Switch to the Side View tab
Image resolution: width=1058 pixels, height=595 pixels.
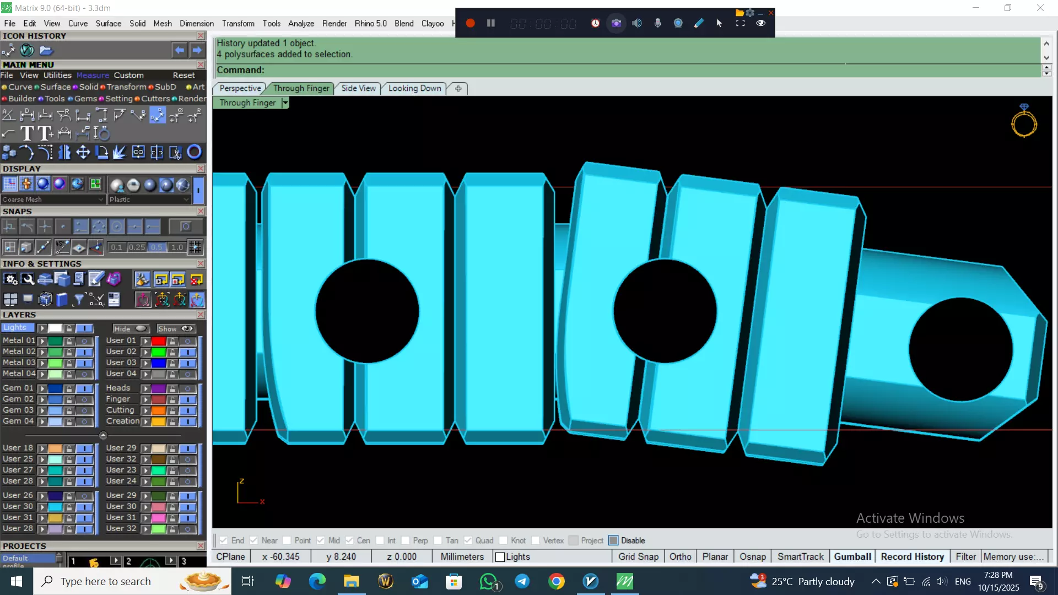tap(358, 88)
